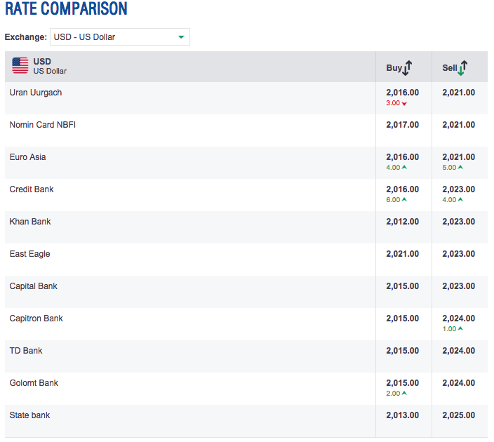This screenshot has width=494, height=442.
Task: Open the Golomt Bank row
Action: [246, 389]
